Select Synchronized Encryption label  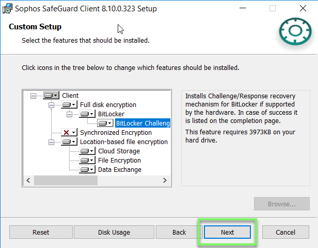click(x=116, y=133)
